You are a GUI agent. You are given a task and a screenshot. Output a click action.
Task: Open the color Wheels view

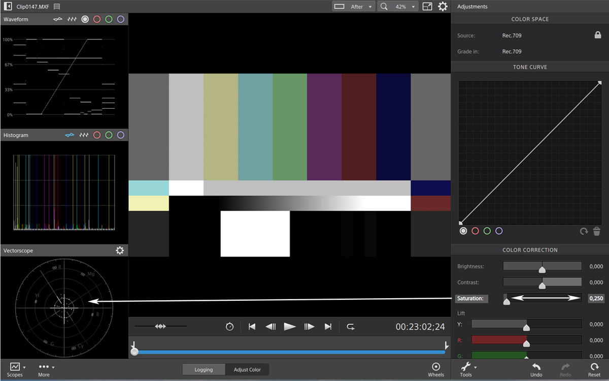(436, 369)
